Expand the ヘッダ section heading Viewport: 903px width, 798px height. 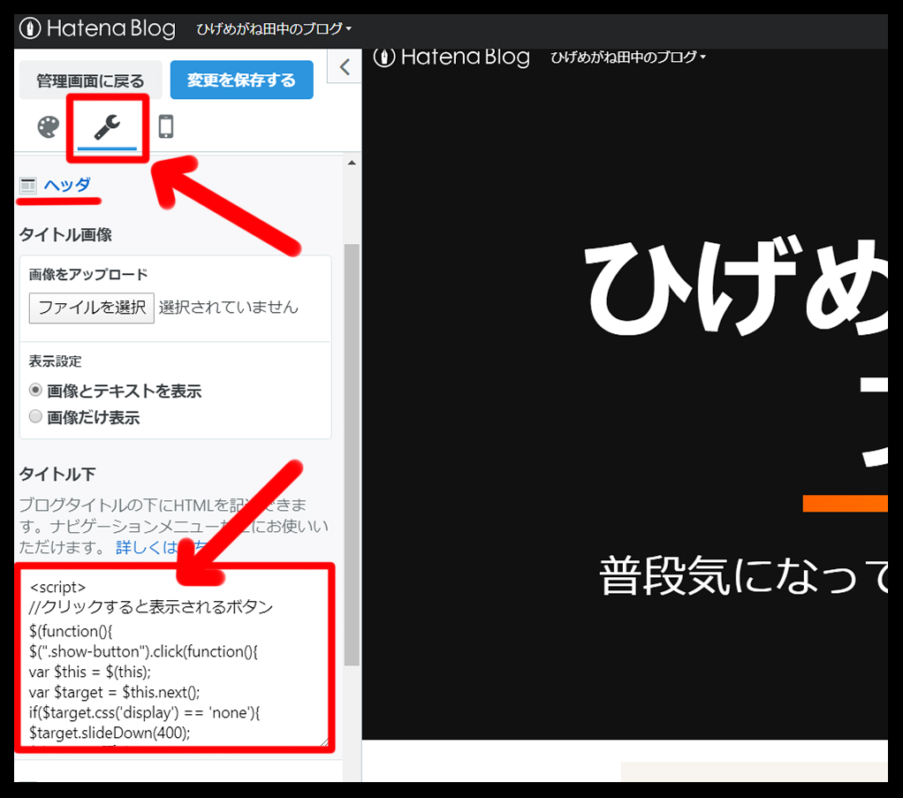(x=67, y=185)
